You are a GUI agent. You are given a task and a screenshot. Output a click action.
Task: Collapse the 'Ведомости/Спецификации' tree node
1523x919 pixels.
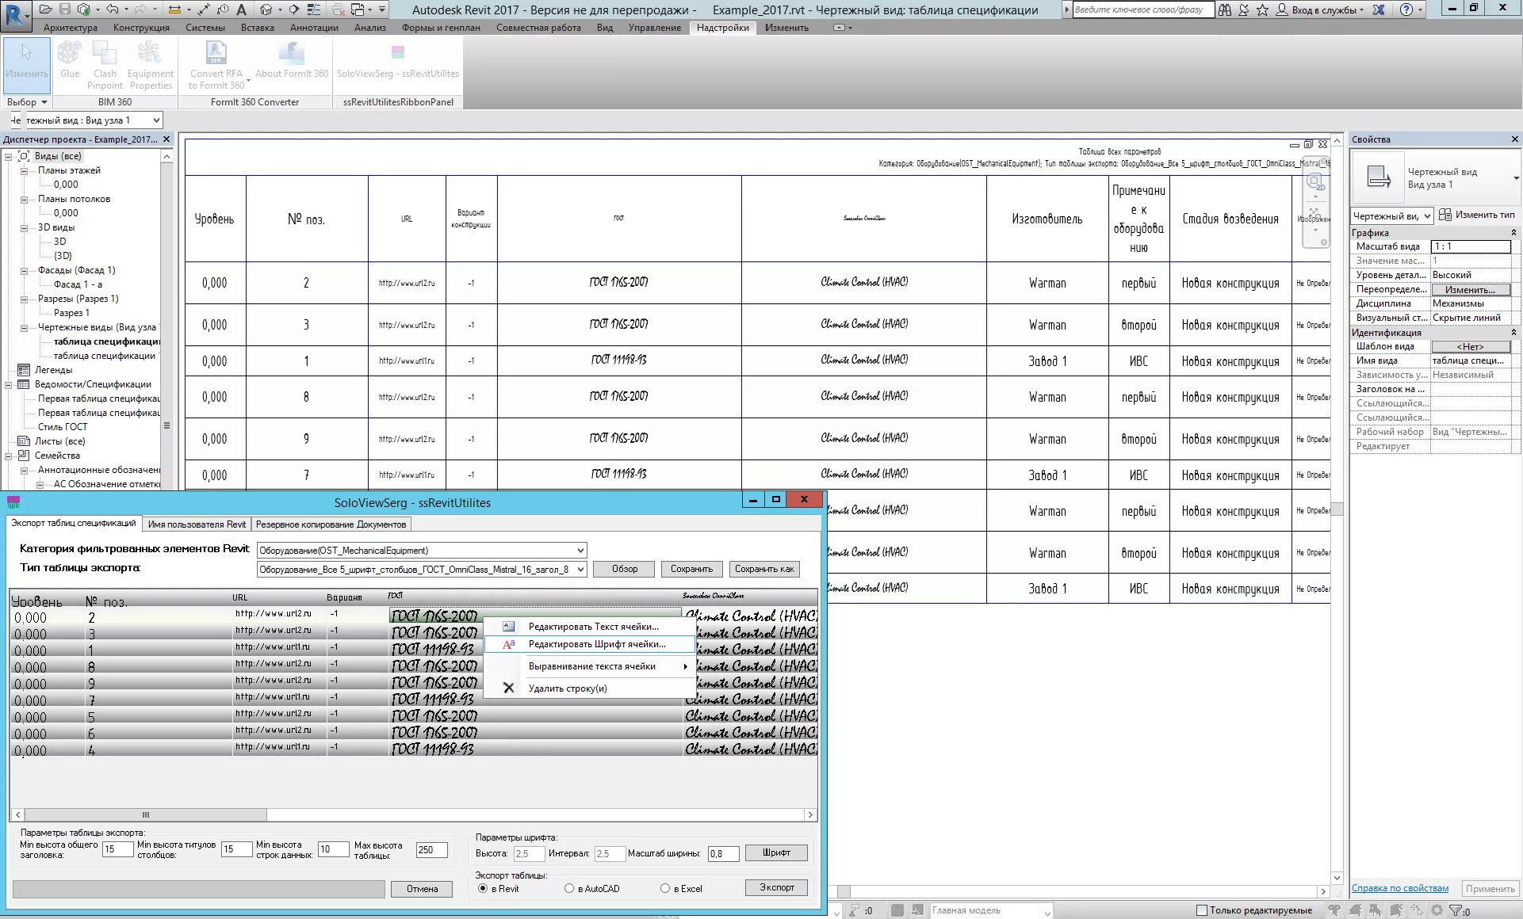coord(9,384)
